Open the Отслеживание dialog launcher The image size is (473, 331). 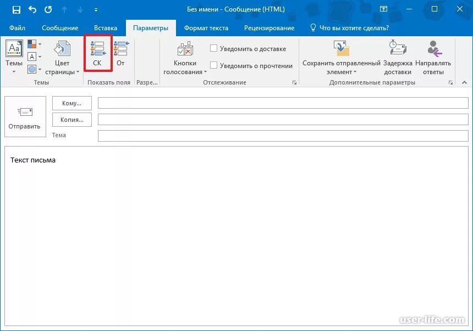(294, 82)
